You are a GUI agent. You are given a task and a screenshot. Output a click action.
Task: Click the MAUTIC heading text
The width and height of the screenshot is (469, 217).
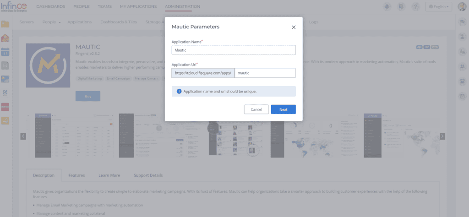click(x=88, y=47)
